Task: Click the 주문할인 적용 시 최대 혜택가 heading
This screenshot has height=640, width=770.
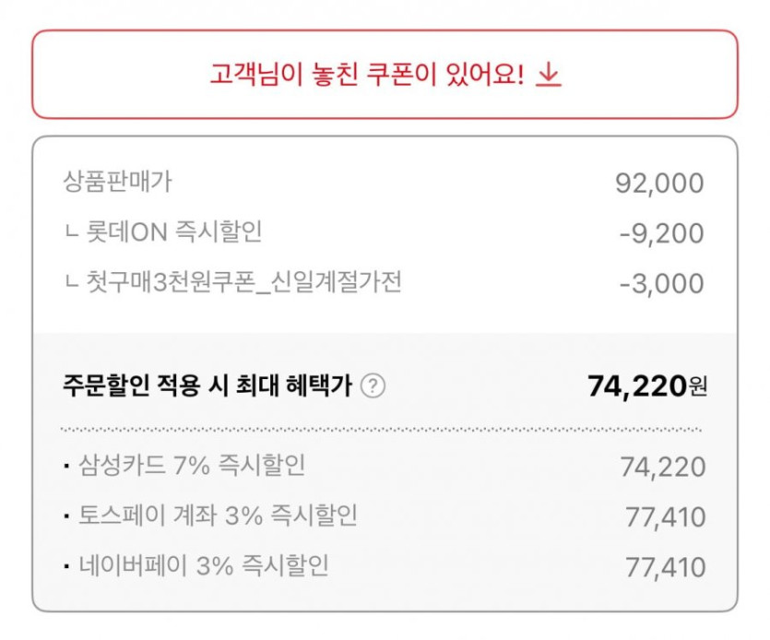Action: pyautogui.click(x=207, y=385)
